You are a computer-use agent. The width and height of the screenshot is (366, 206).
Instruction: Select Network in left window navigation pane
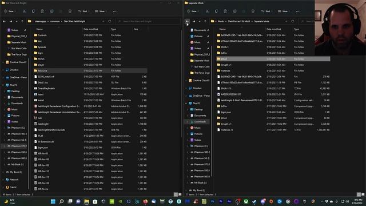(14, 180)
